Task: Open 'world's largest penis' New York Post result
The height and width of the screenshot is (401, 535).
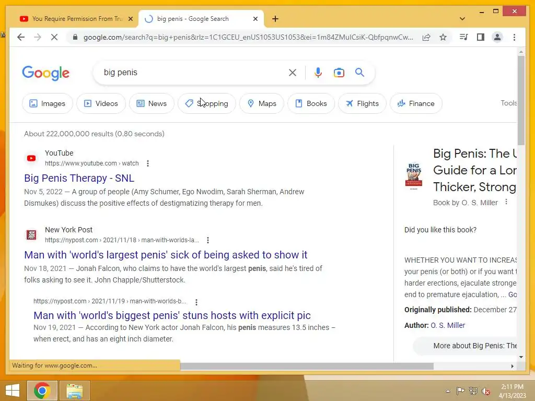Action: tap(166, 255)
